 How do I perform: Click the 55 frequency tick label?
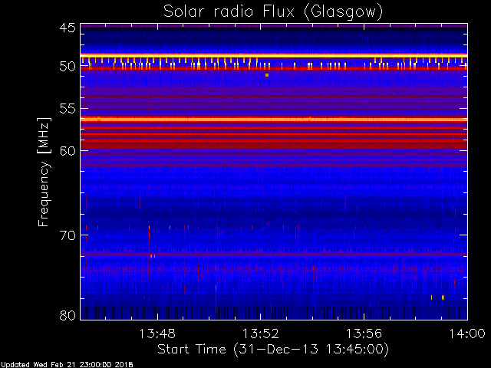(x=68, y=109)
